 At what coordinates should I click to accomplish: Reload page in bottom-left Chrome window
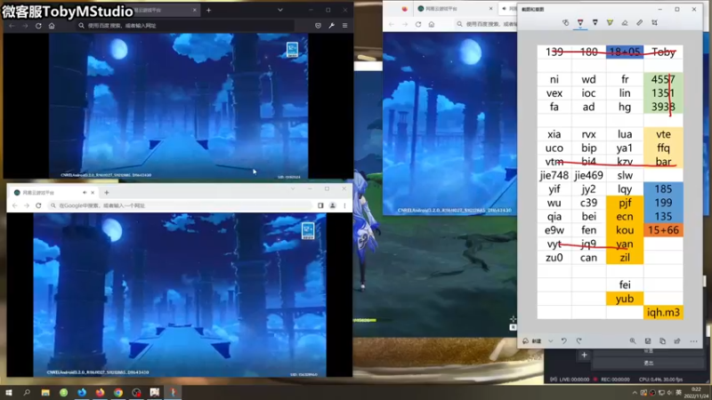38,206
